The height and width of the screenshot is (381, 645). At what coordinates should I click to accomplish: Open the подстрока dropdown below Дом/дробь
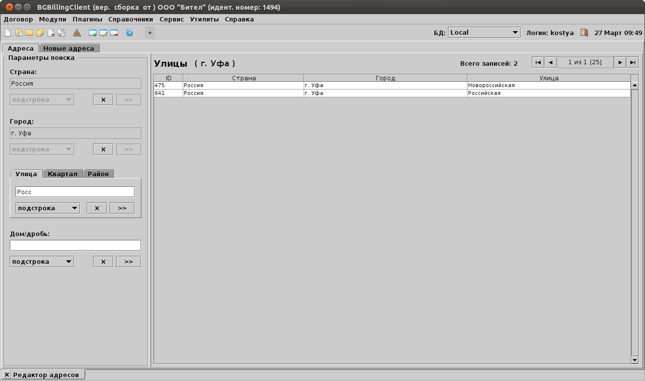[42, 262]
